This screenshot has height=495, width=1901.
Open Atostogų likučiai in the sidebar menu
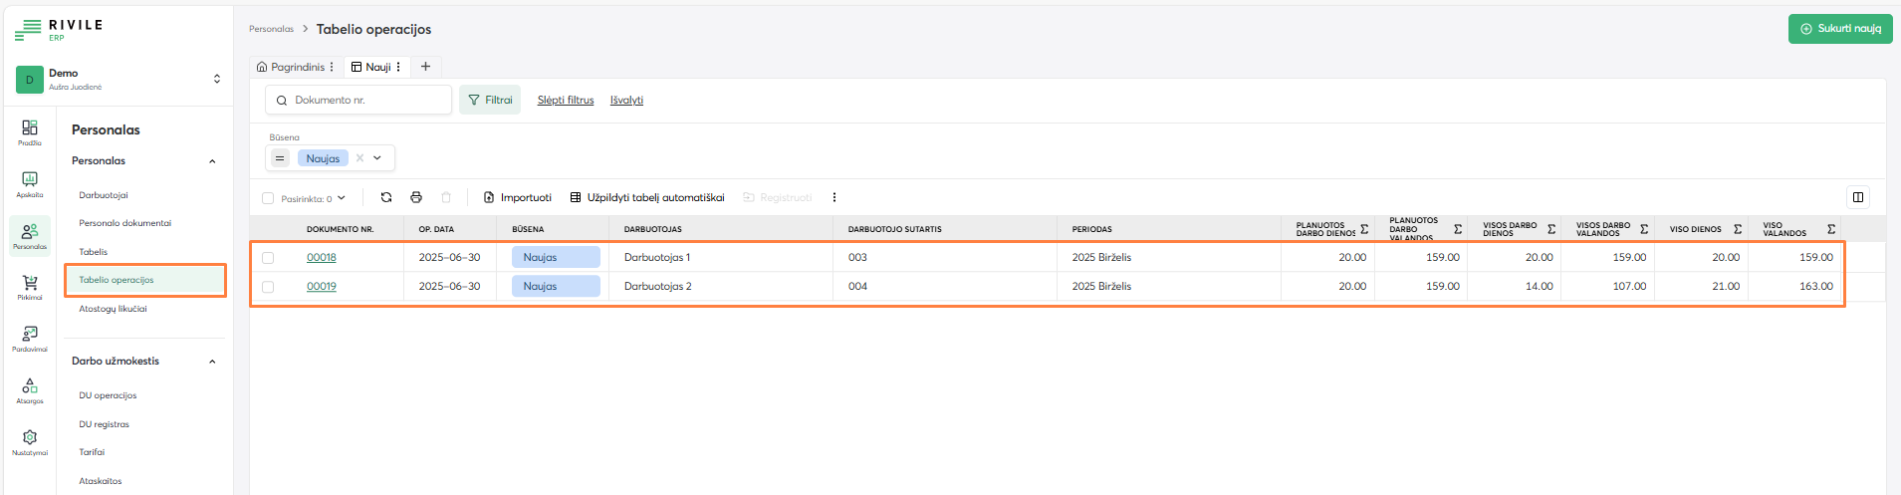[x=113, y=309]
